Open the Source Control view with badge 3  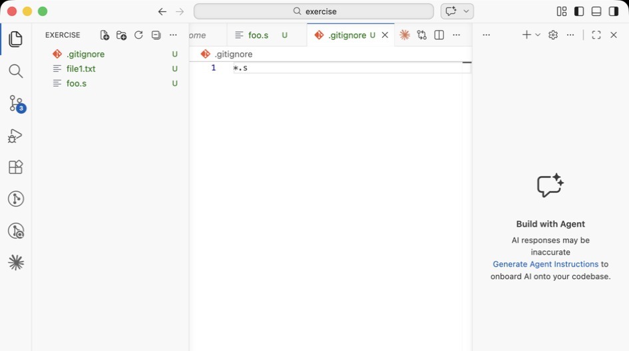15,103
